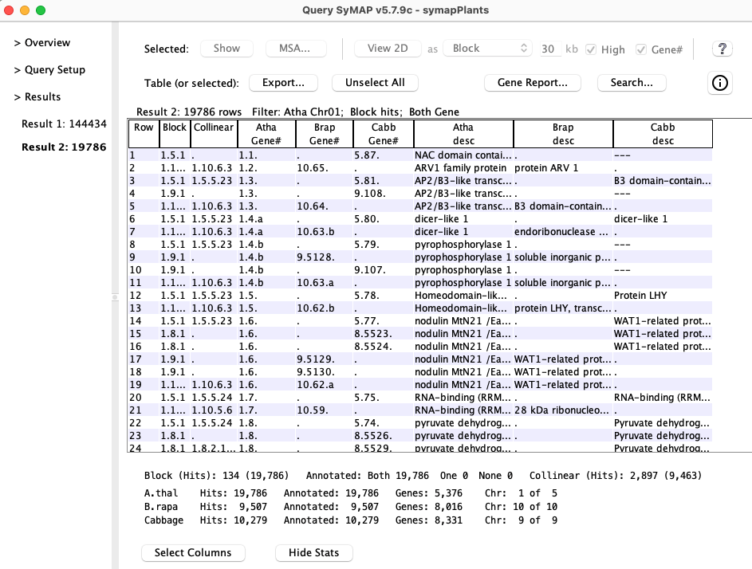This screenshot has width=752, height=569.
Task: Toggle the High checkbox
Action: [592, 49]
